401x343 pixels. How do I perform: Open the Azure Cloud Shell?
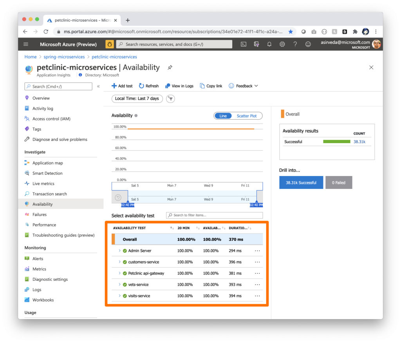[x=243, y=44]
